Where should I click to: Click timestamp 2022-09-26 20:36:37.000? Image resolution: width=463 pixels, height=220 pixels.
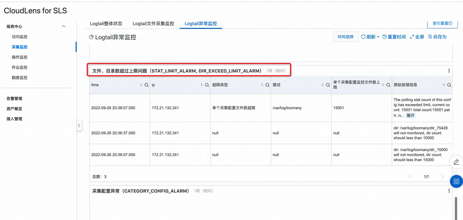tap(113, 133)
